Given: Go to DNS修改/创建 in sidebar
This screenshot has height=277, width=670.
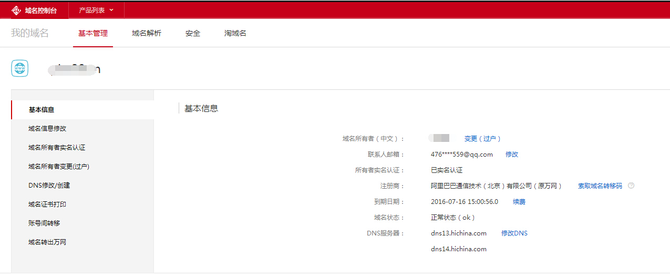Looking at the screenshot, I should pyautogui.click(x=49, y=186).
